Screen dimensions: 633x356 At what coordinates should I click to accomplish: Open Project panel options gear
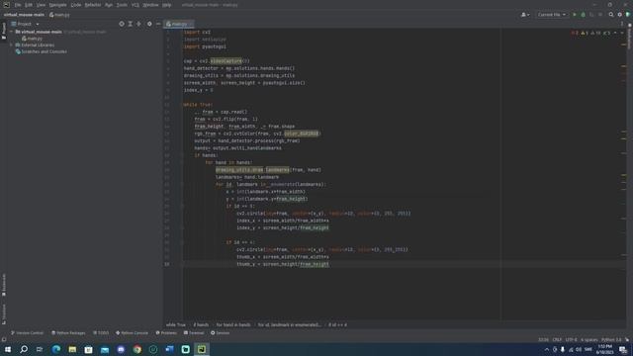pos(149,24)
